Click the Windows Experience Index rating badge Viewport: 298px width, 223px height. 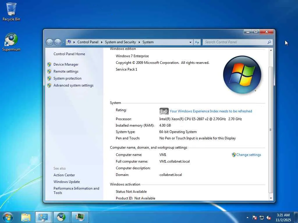pos(164,111)
